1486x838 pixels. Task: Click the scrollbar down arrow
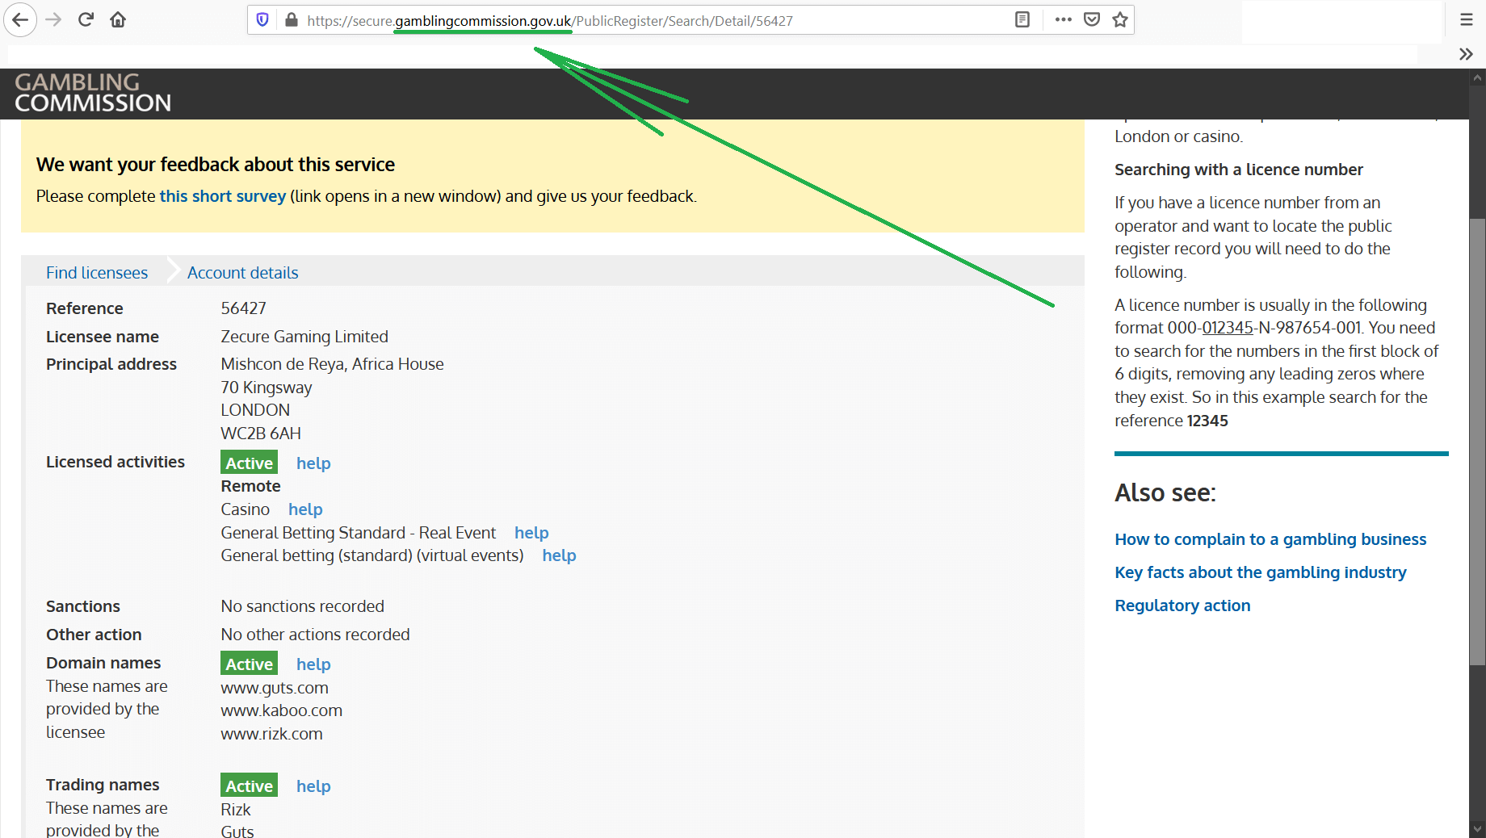[1478, 829]
